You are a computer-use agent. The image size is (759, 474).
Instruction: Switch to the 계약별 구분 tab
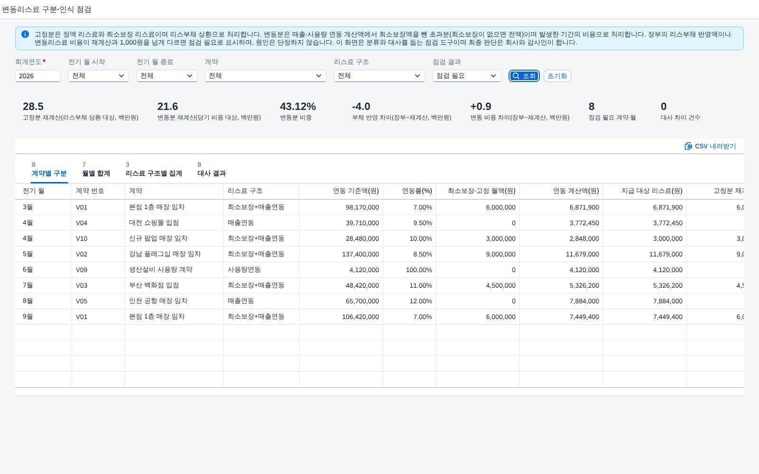[49, 173]
